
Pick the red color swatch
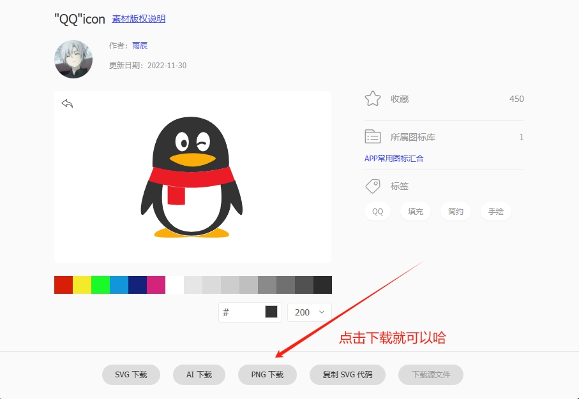coord(63,285)
